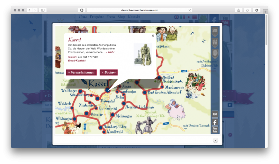This screenshot has height=164, width=279.
Task: Click the two clowns illustration near Schildbürger
Action: pos(167,34)
